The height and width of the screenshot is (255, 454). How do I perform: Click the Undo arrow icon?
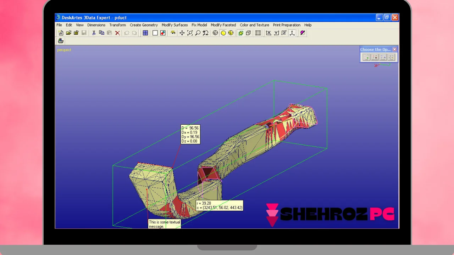(x=127, y=33)
